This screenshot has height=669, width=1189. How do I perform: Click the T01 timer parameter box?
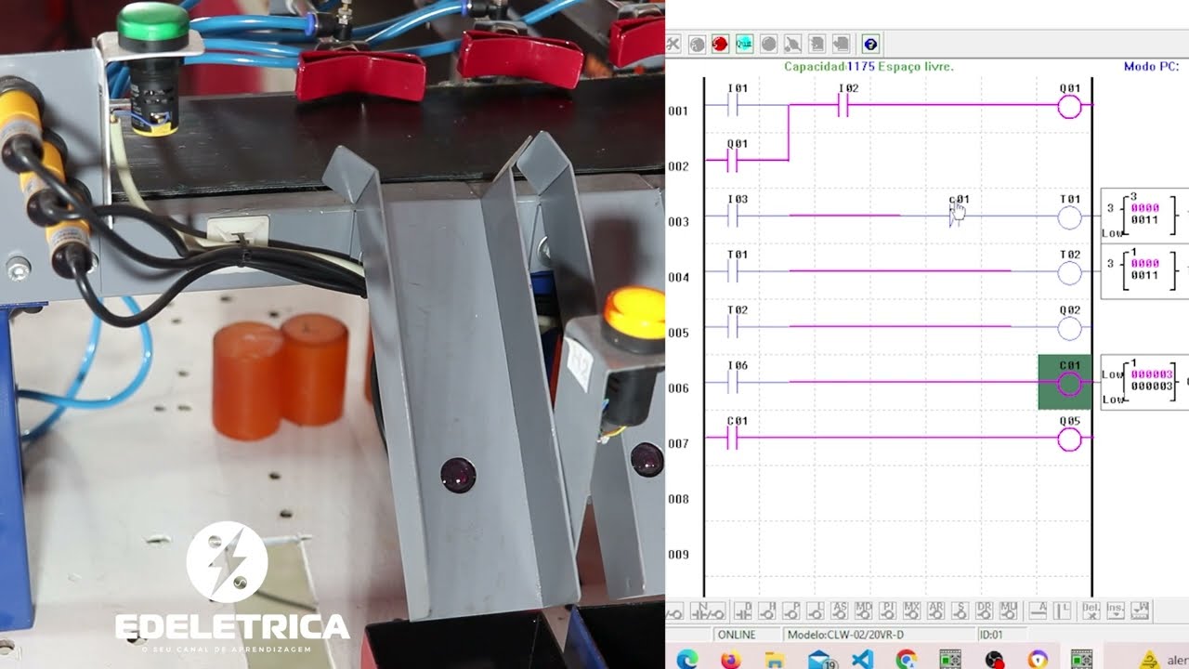(x=1144, y=216)
